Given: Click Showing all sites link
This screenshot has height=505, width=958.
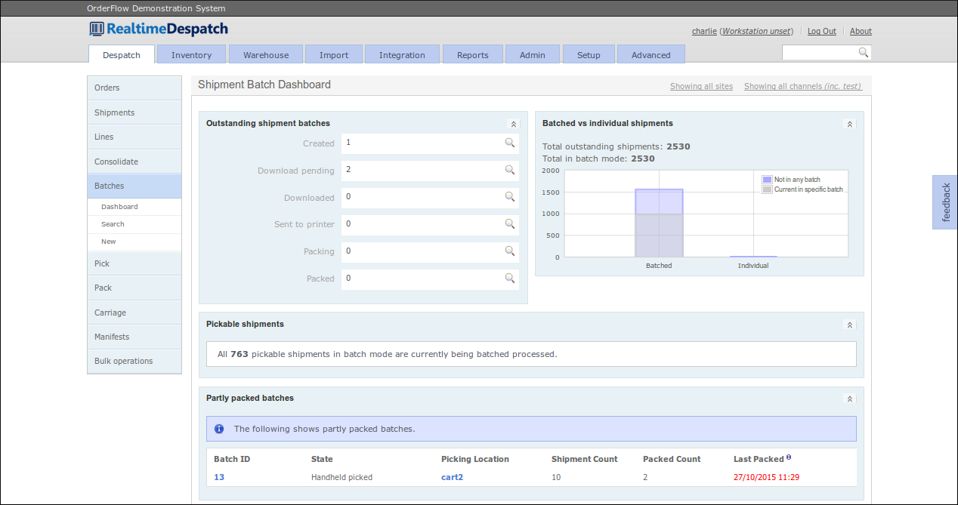Looking at the screenshot, I should click(701, 86).
